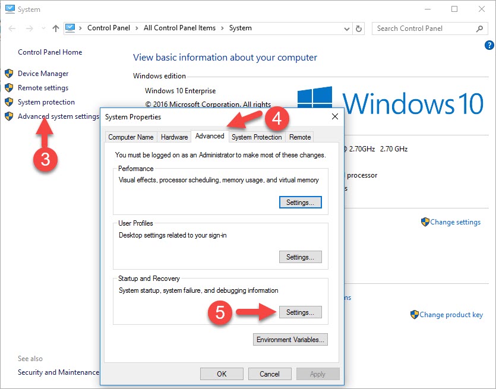
Task: Switch to the Remote tab
Action: (300, 137)
